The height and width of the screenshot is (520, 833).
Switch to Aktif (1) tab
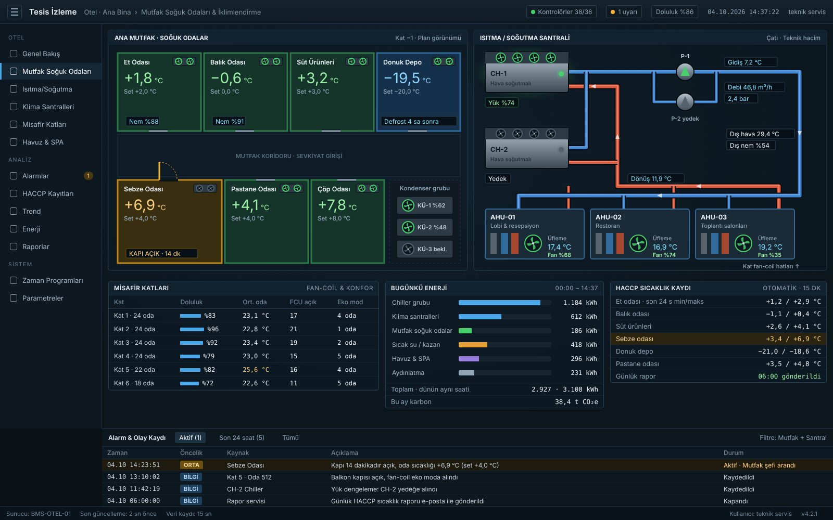190,438
